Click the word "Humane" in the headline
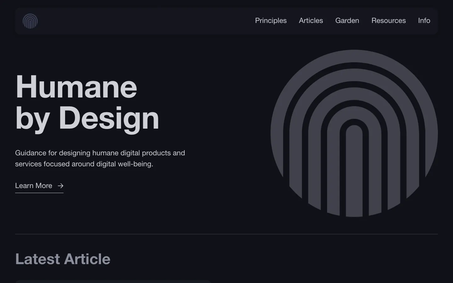The image size is (453, 283). tap(76, 87)
